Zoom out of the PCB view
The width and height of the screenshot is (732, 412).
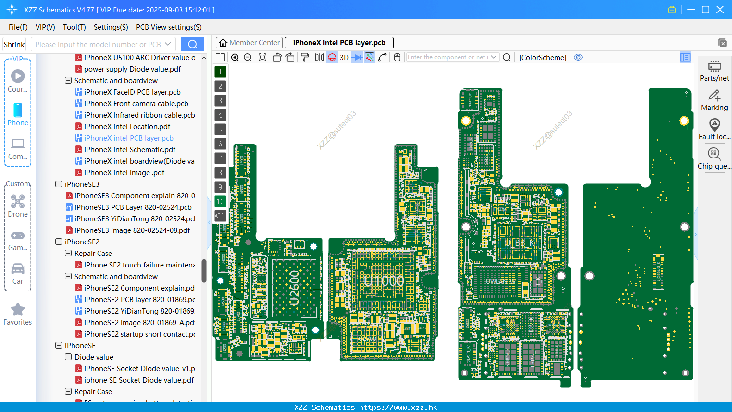pos(248,57)
